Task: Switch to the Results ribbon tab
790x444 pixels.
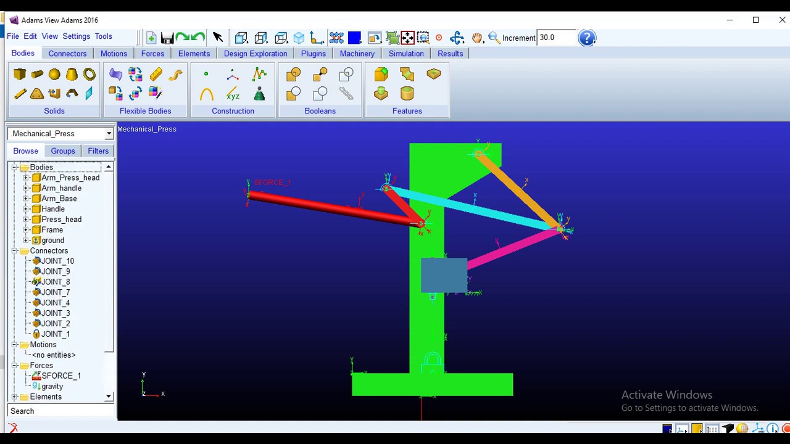Action: point(450,54)
